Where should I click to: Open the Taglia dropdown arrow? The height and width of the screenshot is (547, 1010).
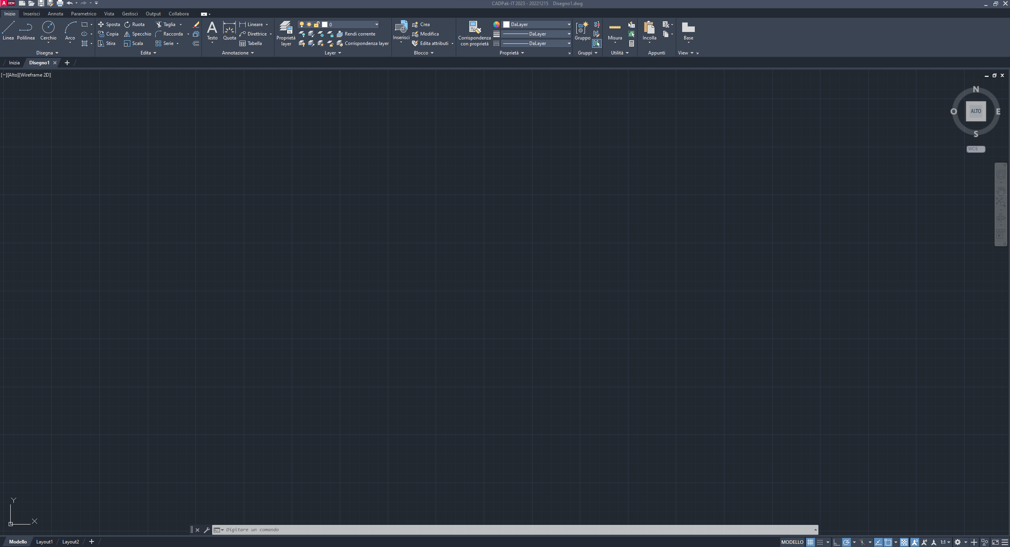(181, 24)
